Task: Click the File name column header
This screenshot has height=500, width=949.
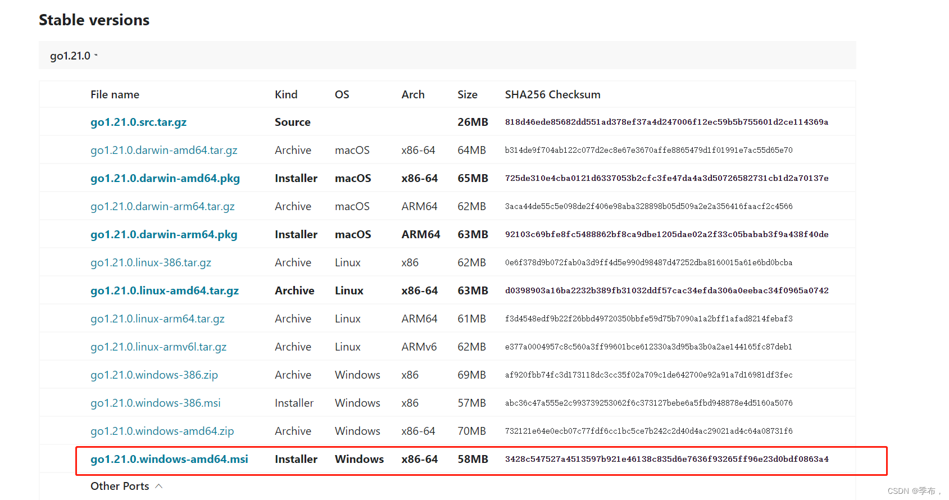Action: coord(115,94)
